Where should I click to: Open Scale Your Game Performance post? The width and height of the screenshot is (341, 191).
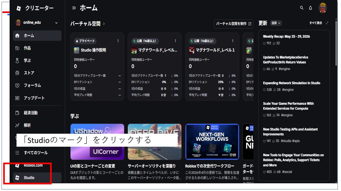coord(288,106)
